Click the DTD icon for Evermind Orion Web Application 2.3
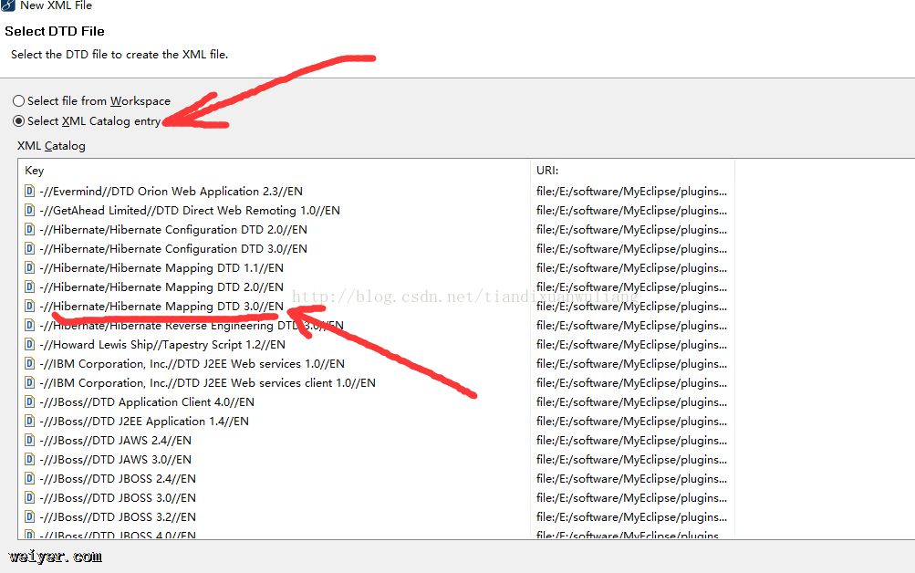This screenshot has height=573, width=915. [30, 191]
